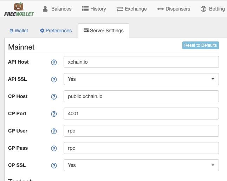227x181 pixels.
Task: Click the help icon beside API SSL
Action: click(x=54, y=79)
